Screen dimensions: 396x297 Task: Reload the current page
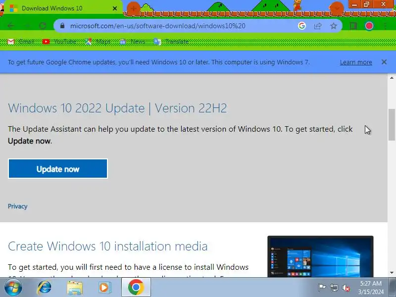pyautogui.click(x=43, y=26)
